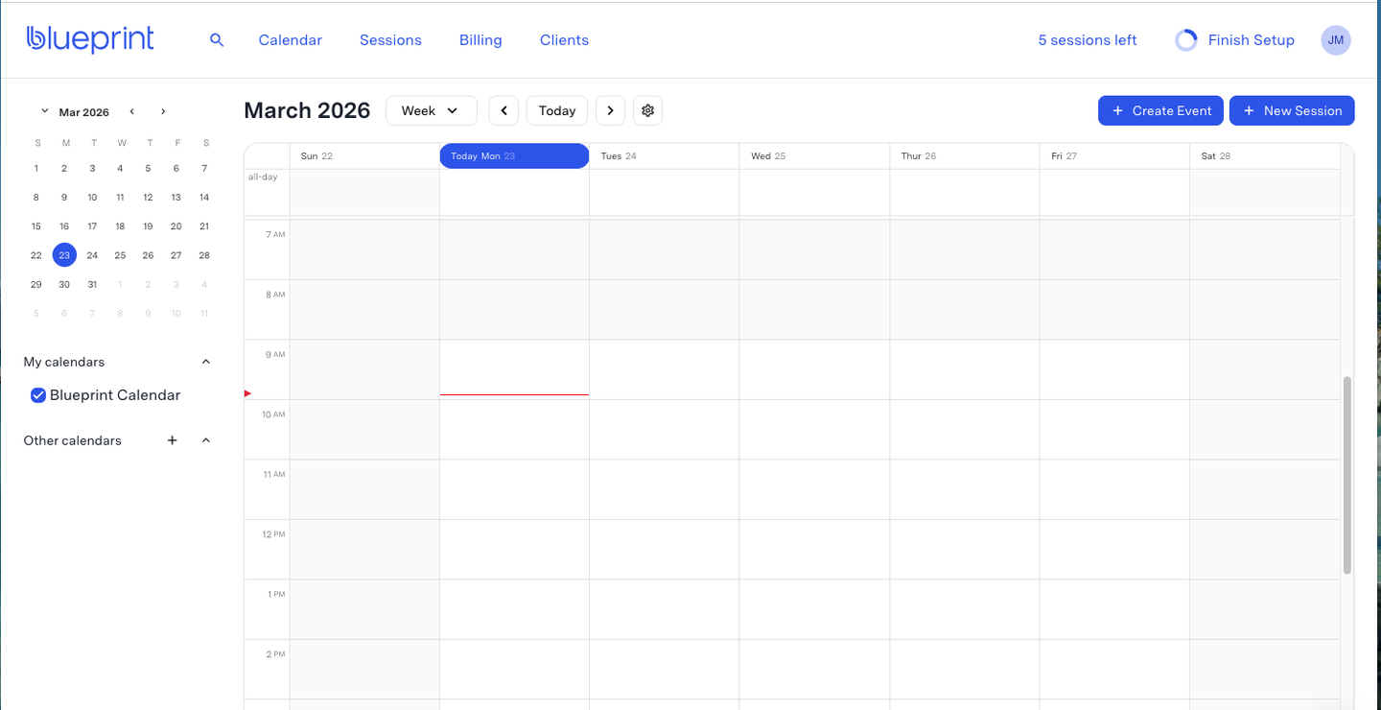Viewport: 1381px width, 710px height.
Task: Click Finish Setup progress ring
Action: pos(1186,40)
